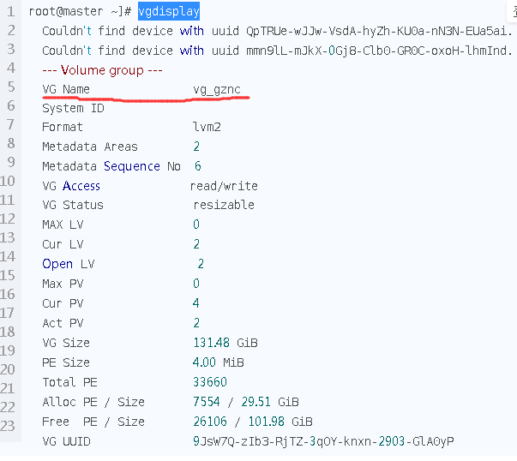
Task: Click the vg_gznc volume group name
Action: pos(217,90)
